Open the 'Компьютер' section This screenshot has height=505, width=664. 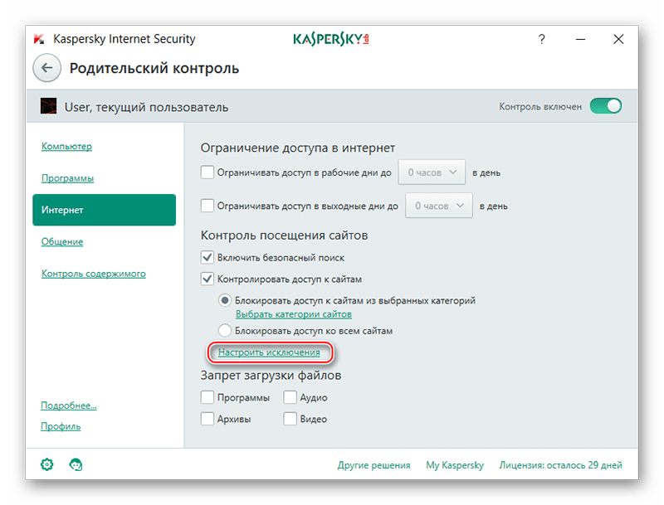click(x=66, y=146)
